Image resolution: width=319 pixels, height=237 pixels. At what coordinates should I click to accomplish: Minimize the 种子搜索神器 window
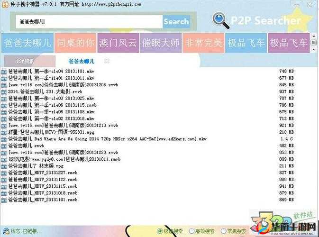point(297,4)
